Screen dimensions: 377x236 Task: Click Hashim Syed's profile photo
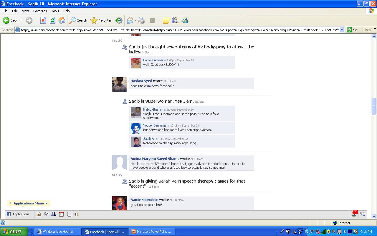pyautogui.click(x=119, y=85)
